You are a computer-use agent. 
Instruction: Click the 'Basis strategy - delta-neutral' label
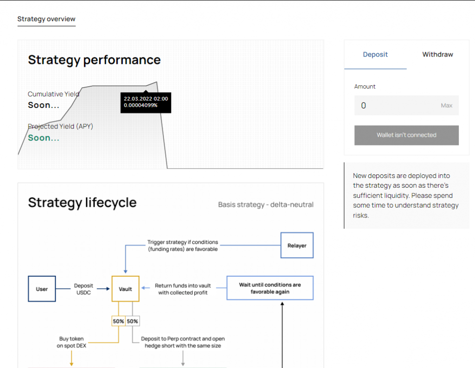click(x=266, y=204)
